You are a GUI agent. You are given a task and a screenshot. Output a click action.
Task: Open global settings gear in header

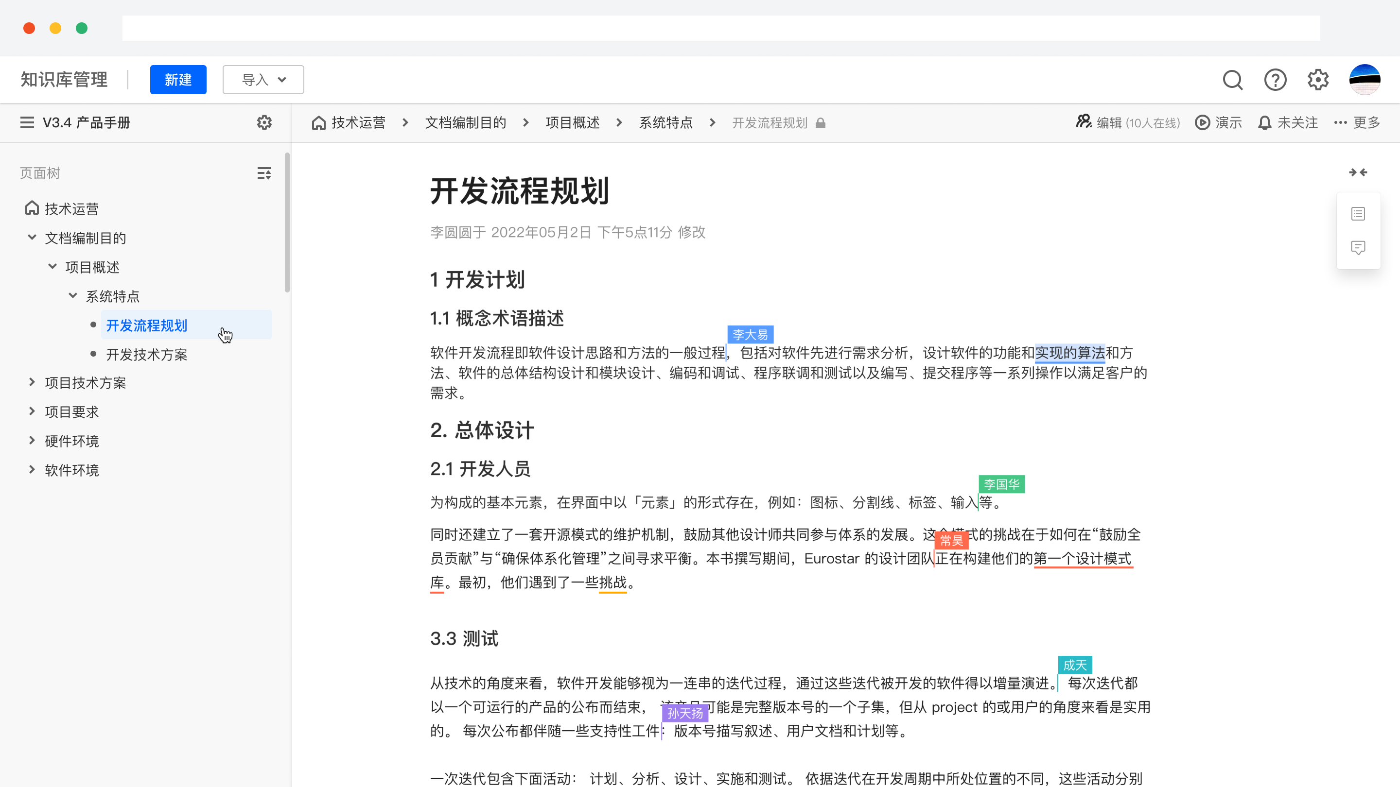point(1318,80)
